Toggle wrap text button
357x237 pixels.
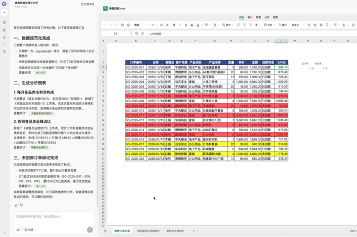pos(283,25)
